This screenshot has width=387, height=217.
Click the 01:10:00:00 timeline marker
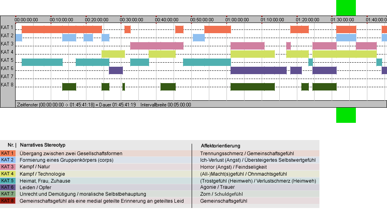pos(272,20)
